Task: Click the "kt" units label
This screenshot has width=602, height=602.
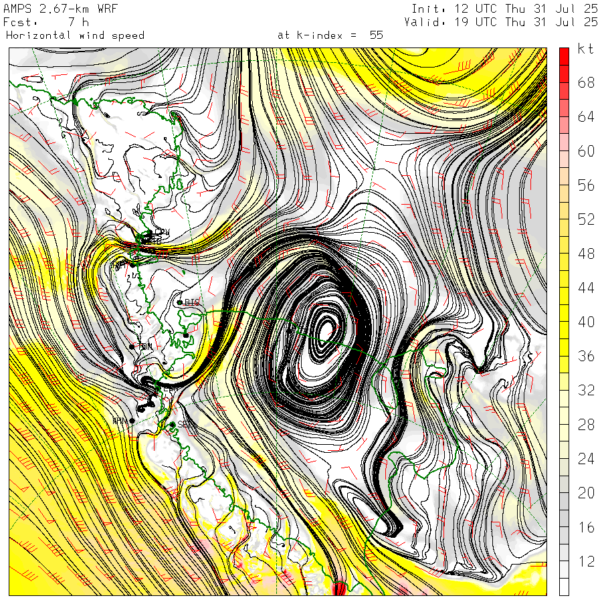Action: (586, 49)
